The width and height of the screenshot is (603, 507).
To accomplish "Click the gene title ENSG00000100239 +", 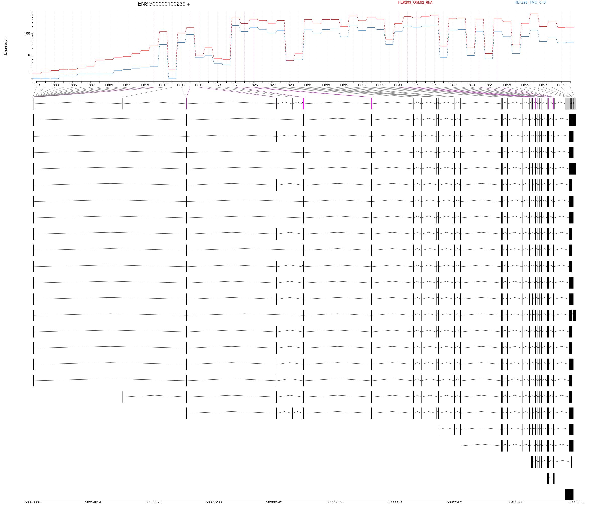I will click(x=164, y=4).
